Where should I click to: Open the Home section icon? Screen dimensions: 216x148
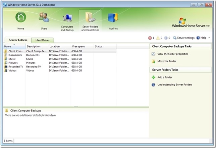(x=21, y=17)
